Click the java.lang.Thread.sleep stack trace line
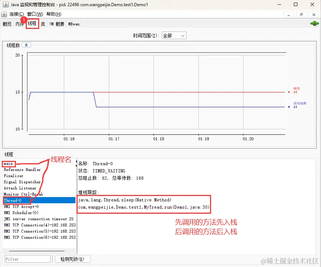Viewport: 321px width, 267px height. point(125,200)
